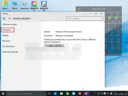Select date 30 in calendar widget
The width and height of the screenshot is (128, 96).
tap(112, 47)
